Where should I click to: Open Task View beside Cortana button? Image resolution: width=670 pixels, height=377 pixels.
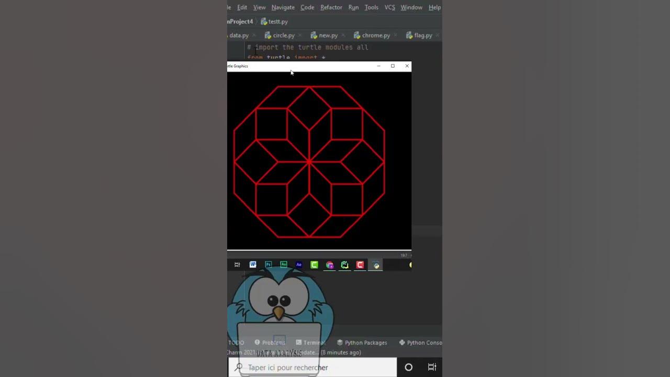[432, 368]
